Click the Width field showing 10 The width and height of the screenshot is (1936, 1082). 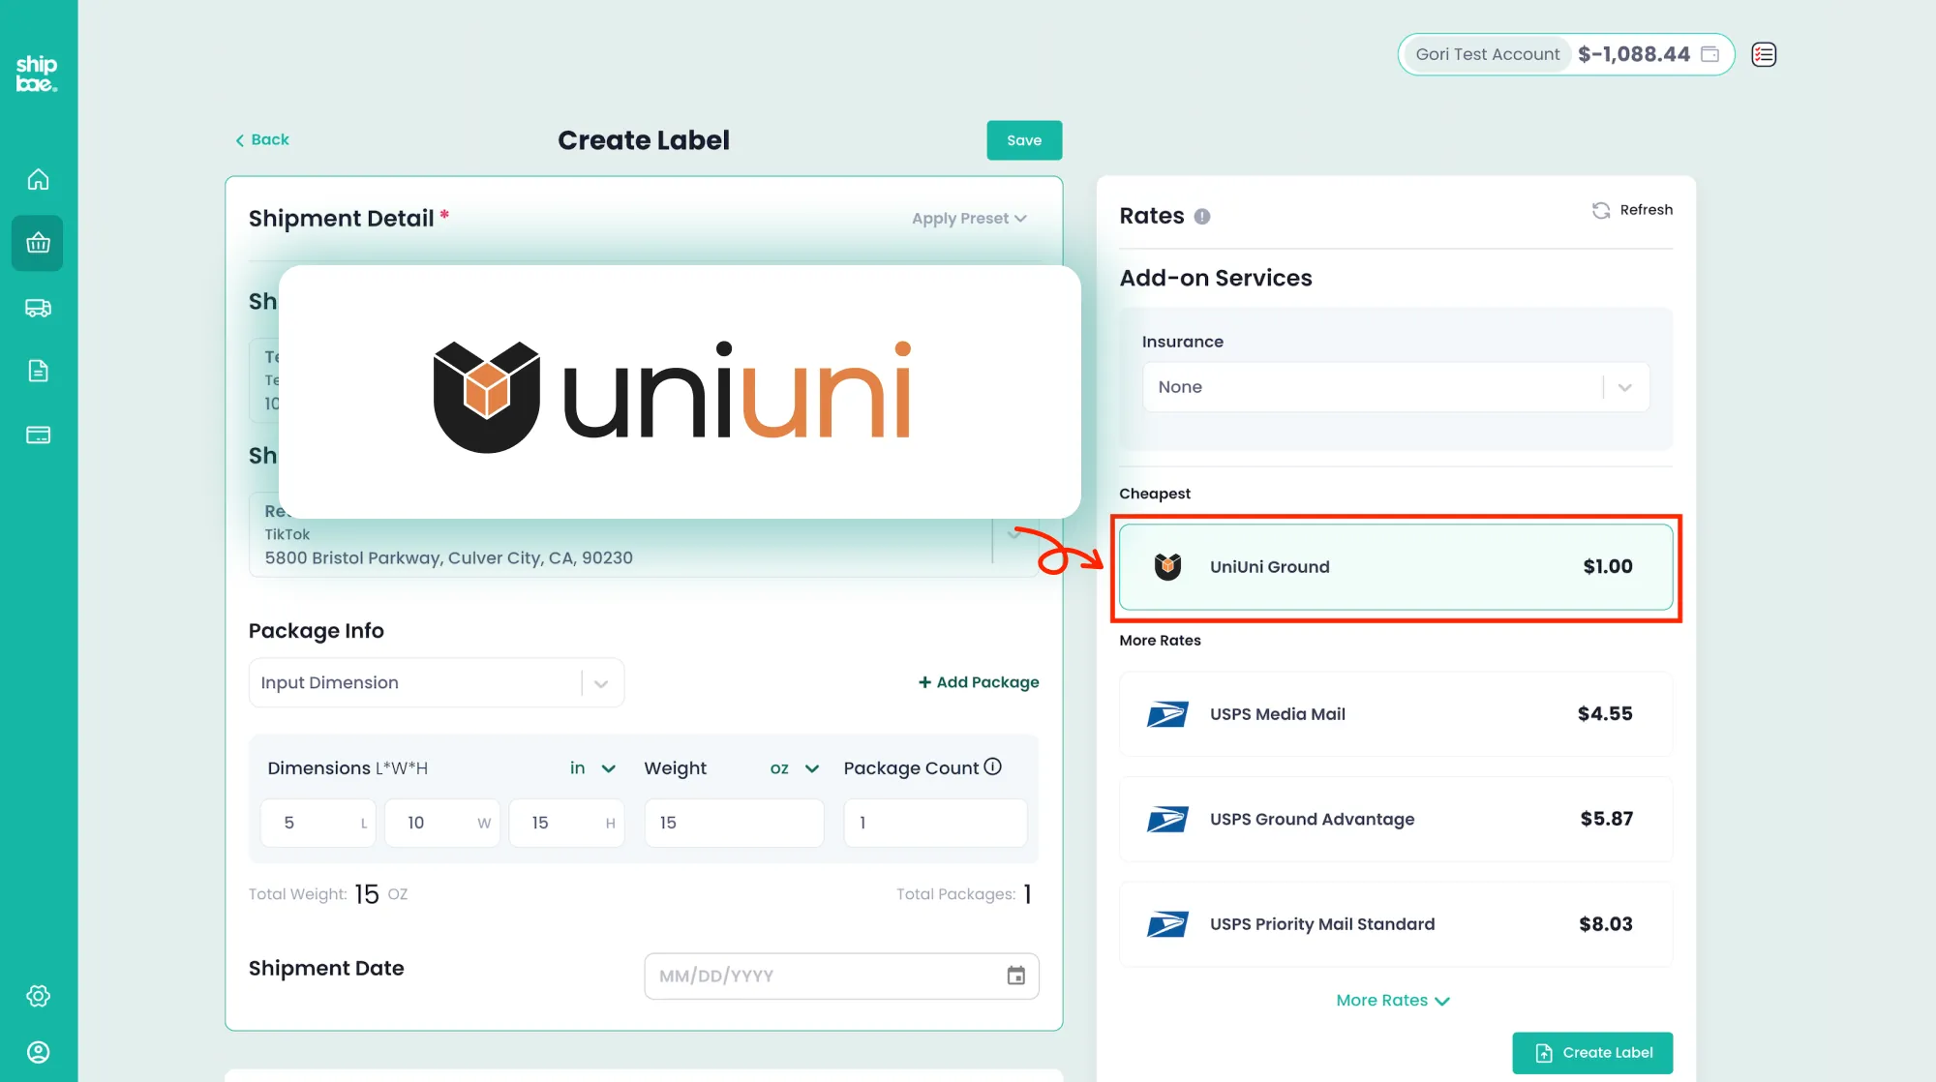click(x=442, y=823)
